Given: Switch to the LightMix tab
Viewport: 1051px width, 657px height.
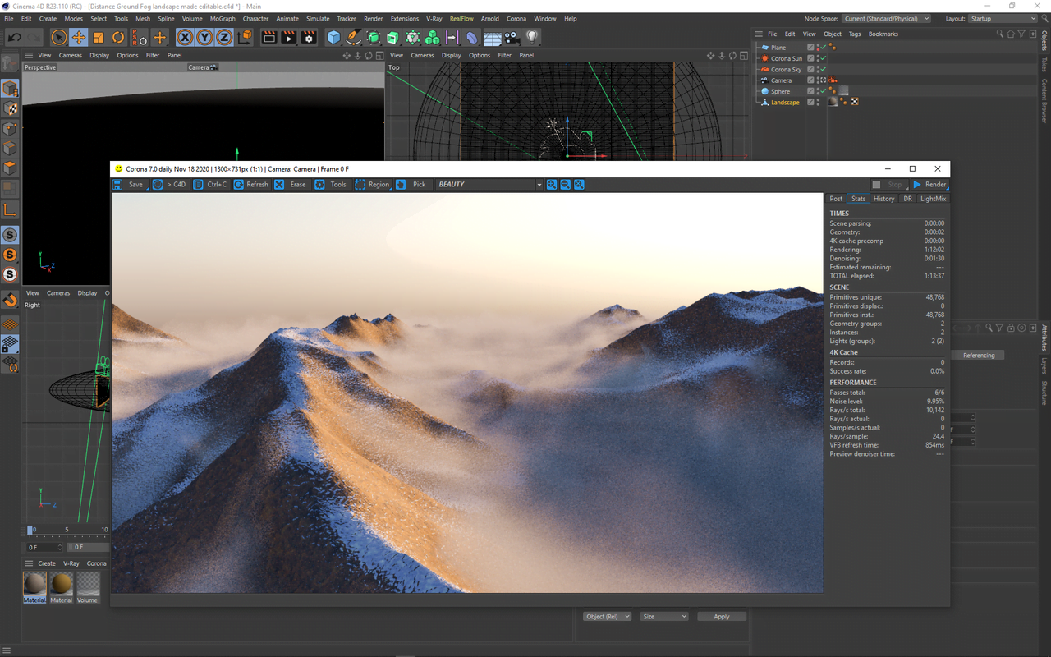Looking at the screenshot, I should pyautogui.click(x=933, y=199).
